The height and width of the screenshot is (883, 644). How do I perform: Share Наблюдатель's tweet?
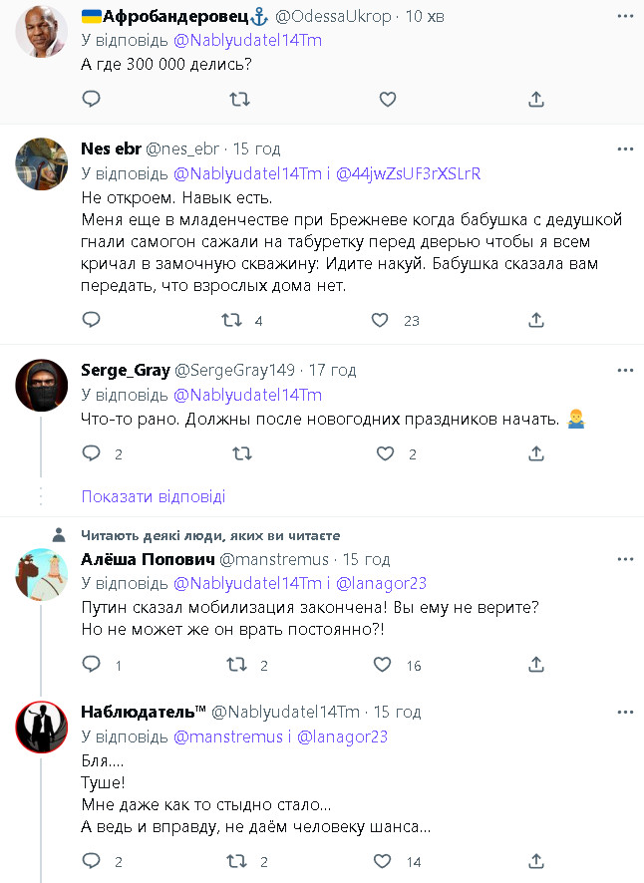[535, 861]
